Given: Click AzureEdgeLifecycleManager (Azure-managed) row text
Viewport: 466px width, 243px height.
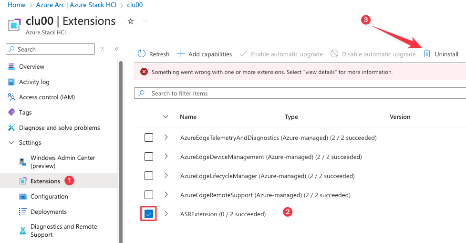Looking at the screenshot, I should [x=267, y=176].
